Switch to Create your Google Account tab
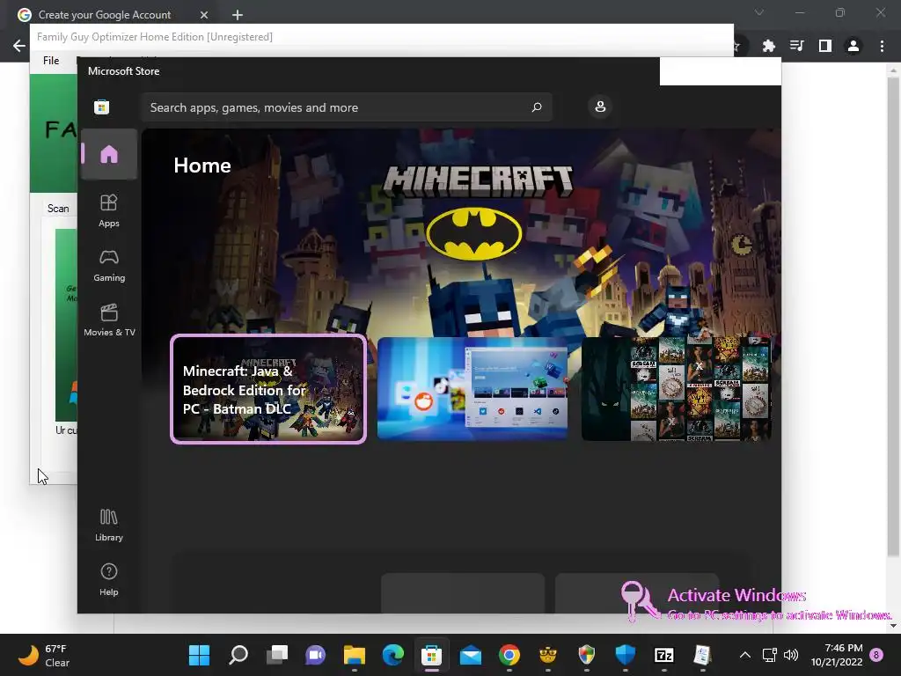The height and width of the screenshot is (676, 901). point(105,14)
